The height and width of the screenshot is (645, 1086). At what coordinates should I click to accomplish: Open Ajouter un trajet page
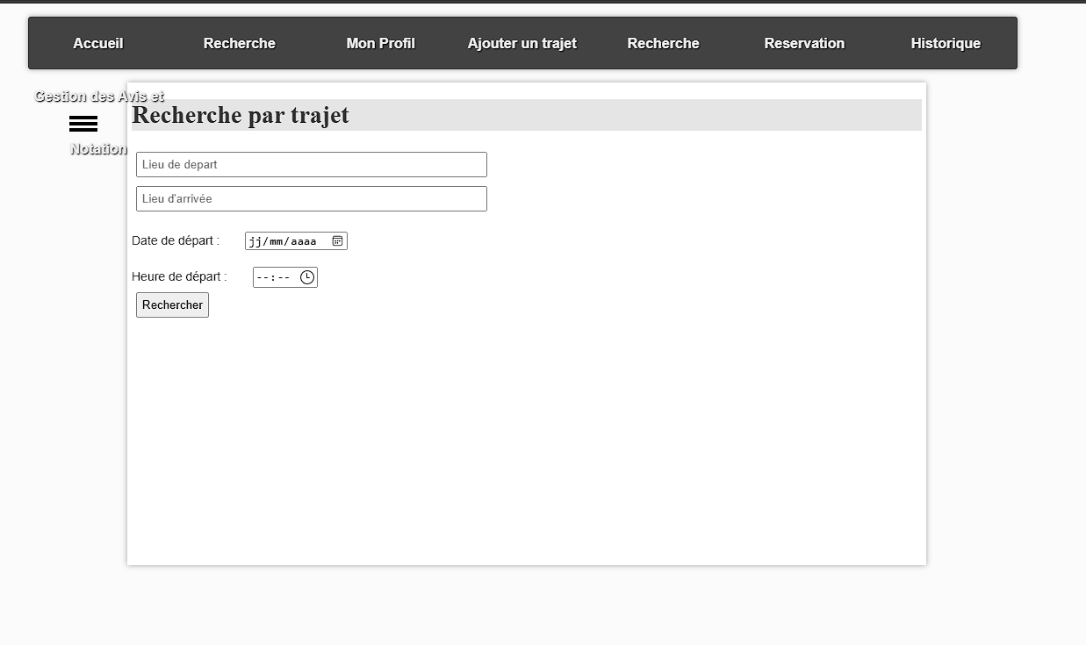point(522,43)
